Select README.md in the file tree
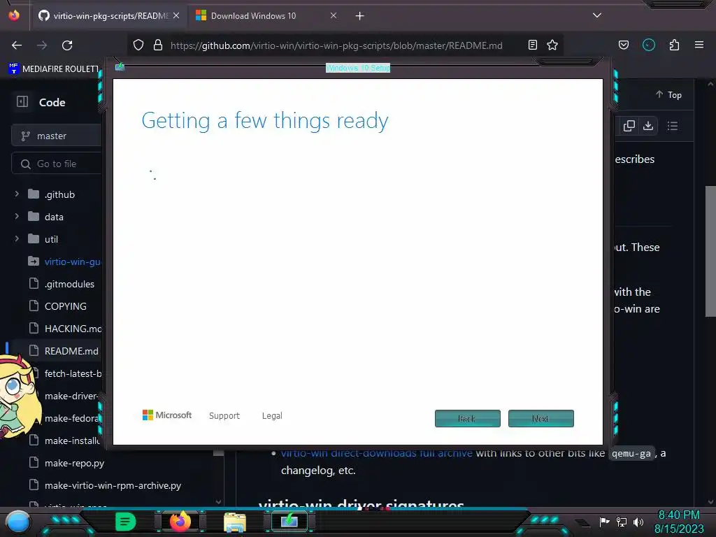Image resolution: width=716 pixels, height=537 pixels. point(71,351)
